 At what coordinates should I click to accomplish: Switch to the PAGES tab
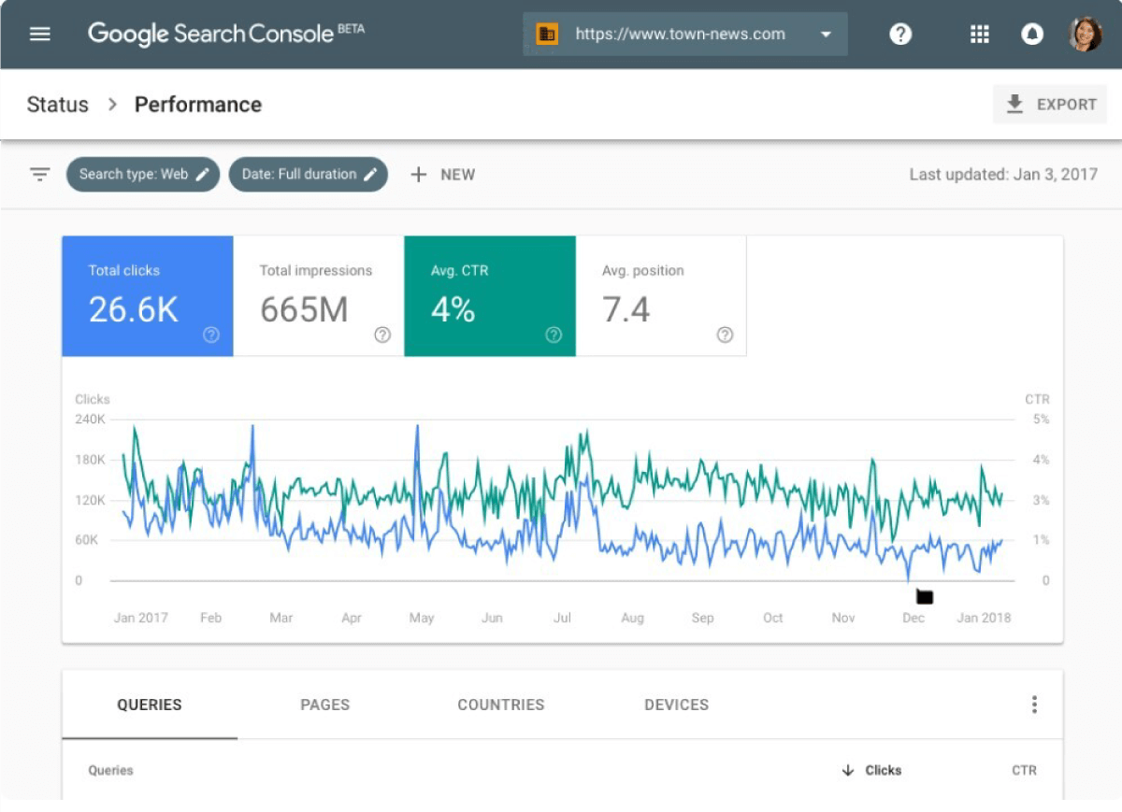click(325, 705)
